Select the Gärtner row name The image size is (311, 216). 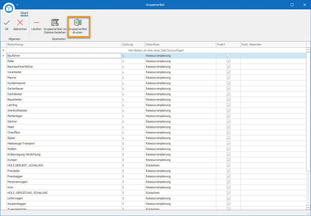point(12,121)
